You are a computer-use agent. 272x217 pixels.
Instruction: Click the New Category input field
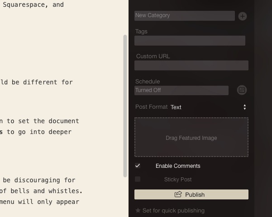click(x=184, y=16)
